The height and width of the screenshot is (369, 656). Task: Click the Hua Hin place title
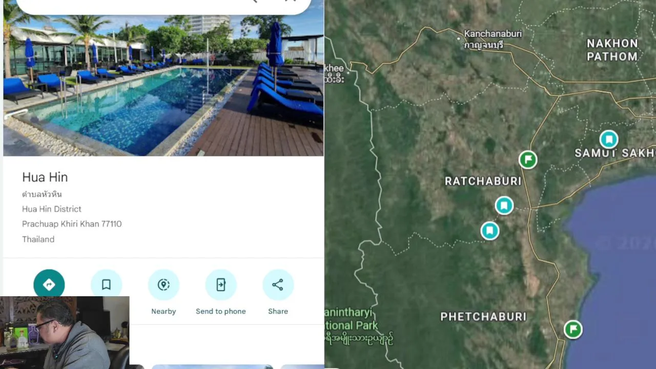45,177
